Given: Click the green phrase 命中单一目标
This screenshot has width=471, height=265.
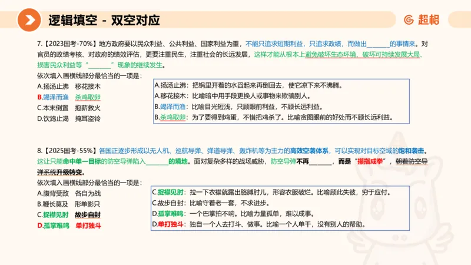Looking at the screenshot, I should point(82,161).
